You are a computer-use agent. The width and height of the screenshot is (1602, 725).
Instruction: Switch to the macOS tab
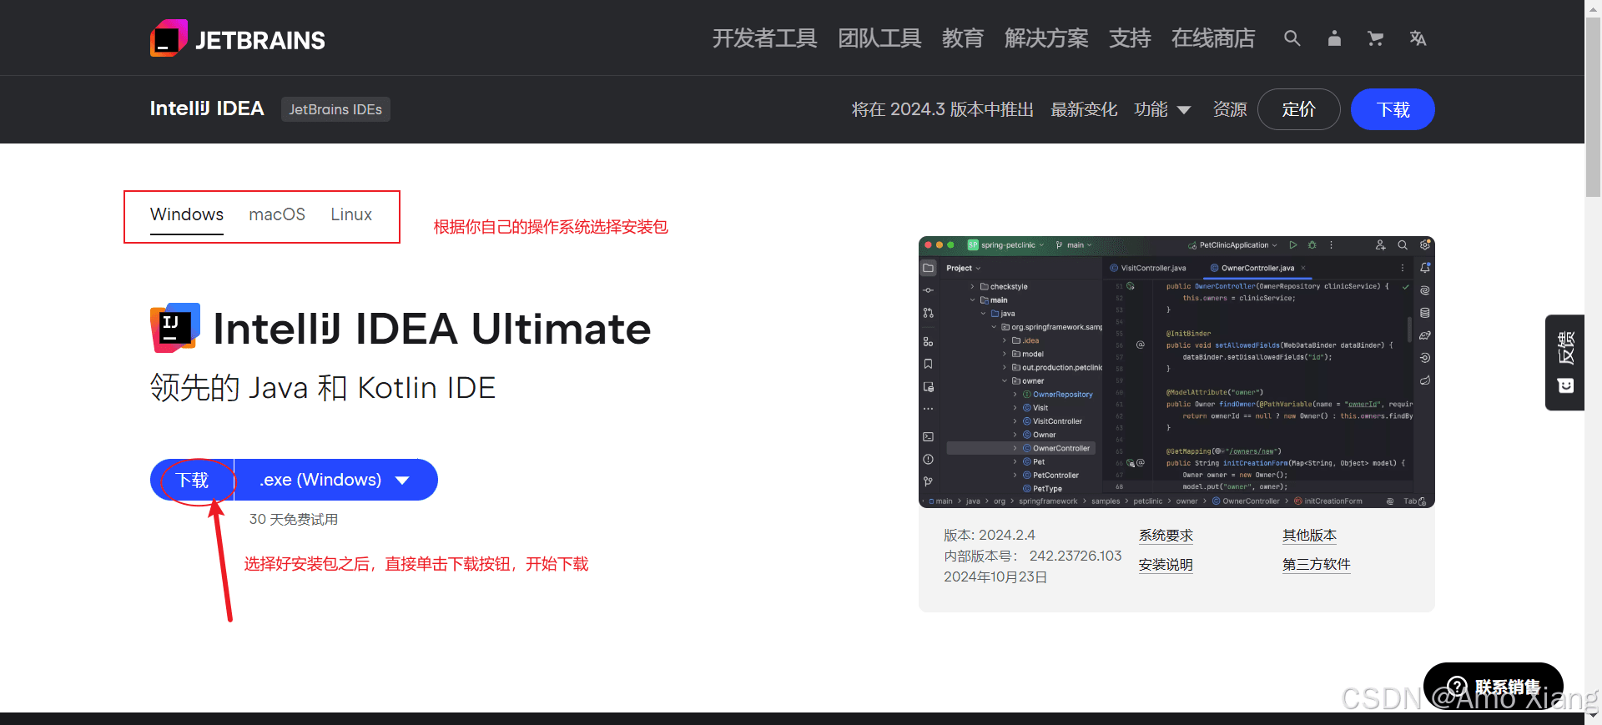point(277,215)
